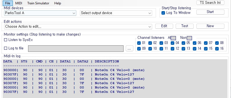Enable the Log to file checkbox

coord(6,48)
